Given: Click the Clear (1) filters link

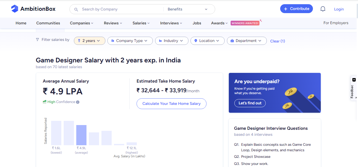Looking at the screenshot, I should [278, 41].
